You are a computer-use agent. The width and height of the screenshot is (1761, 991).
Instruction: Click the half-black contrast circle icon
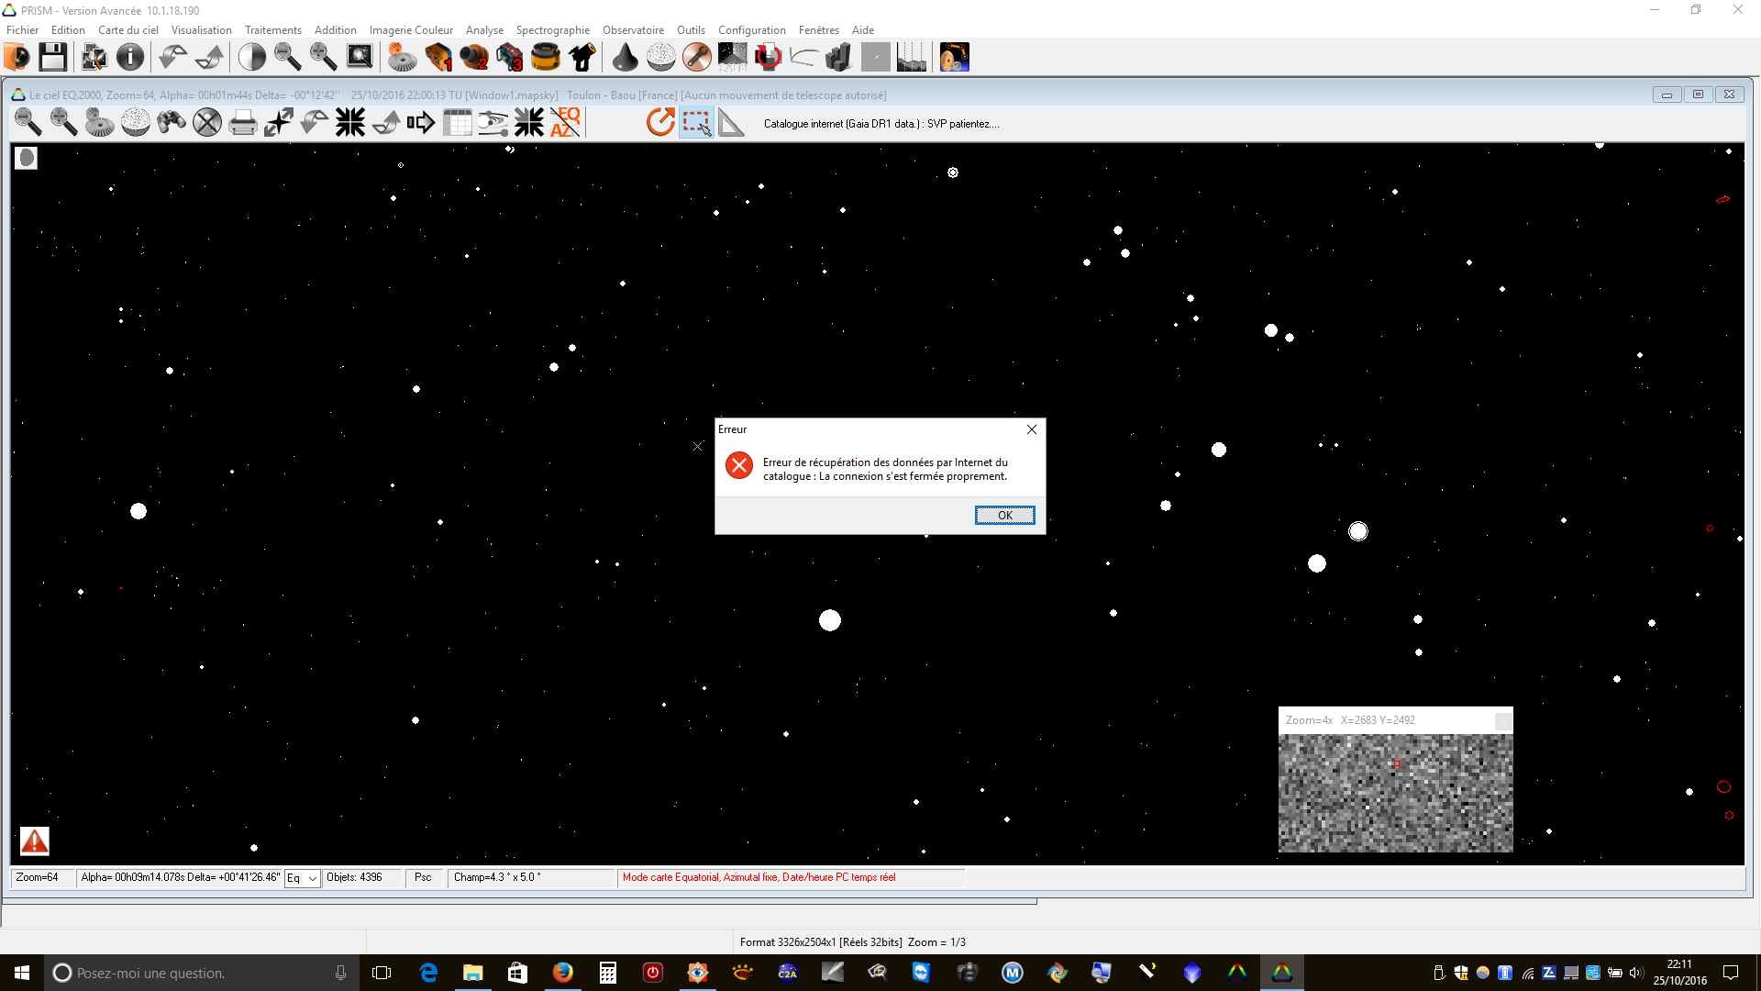(251, 57)
